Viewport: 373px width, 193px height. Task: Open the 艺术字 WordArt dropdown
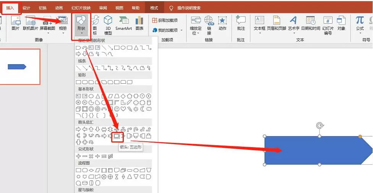pos(294,25)
